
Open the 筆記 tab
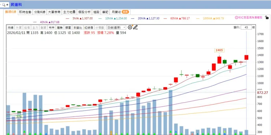click(x=105, y=12)
